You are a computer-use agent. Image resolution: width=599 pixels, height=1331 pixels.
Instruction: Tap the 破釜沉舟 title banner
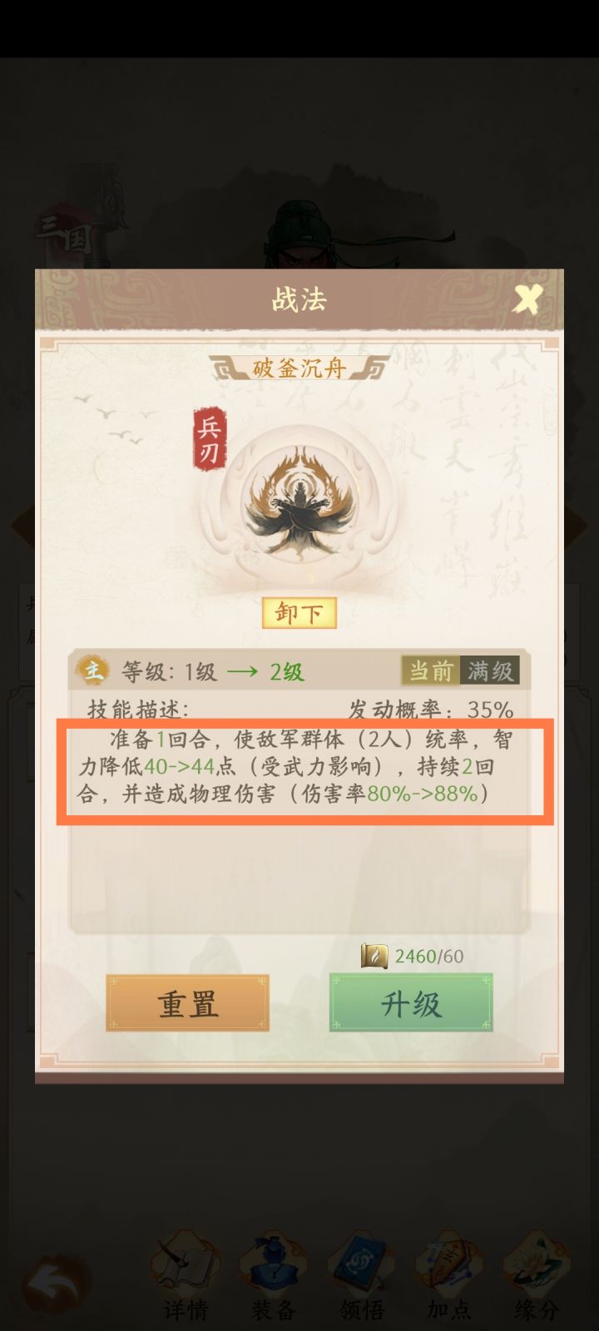point(299,368)
